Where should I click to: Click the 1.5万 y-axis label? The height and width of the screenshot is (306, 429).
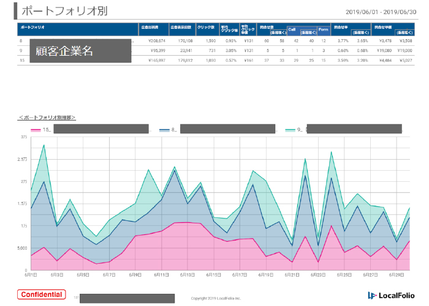click(23, 204)
